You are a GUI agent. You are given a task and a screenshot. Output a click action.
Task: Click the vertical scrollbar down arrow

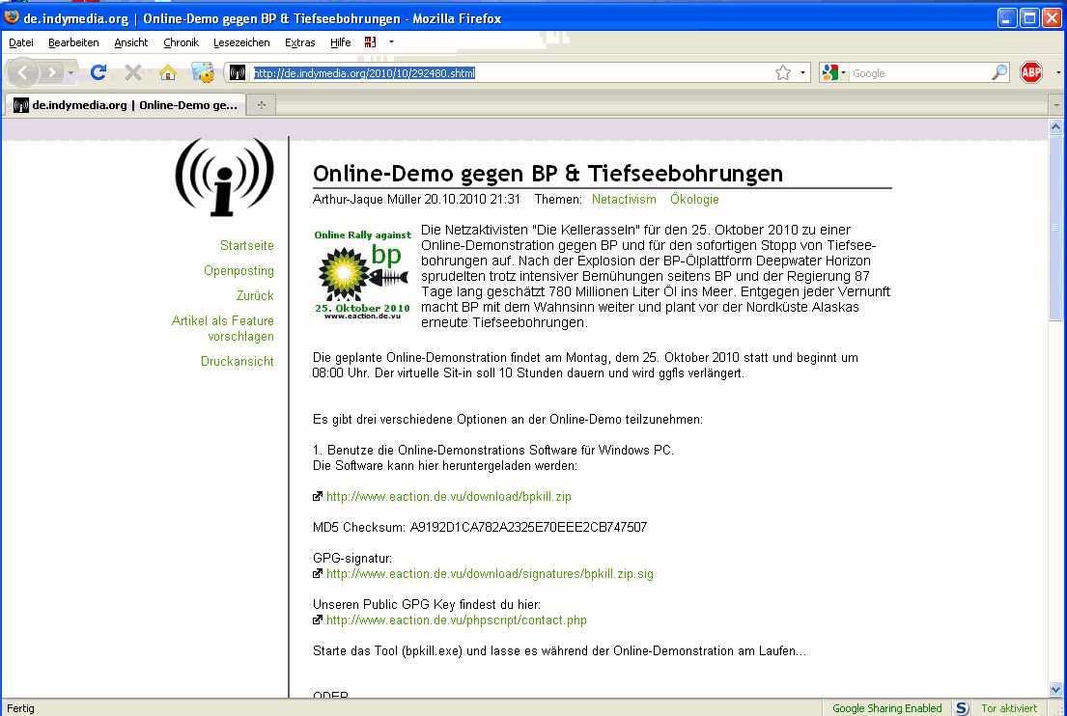tap(1055, 689)
